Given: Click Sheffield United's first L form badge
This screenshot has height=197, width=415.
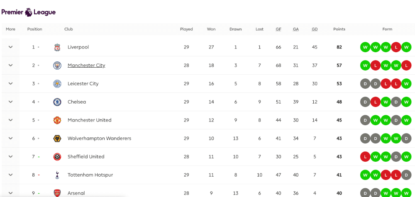Looking at the screenshot, I should point(365,156).
